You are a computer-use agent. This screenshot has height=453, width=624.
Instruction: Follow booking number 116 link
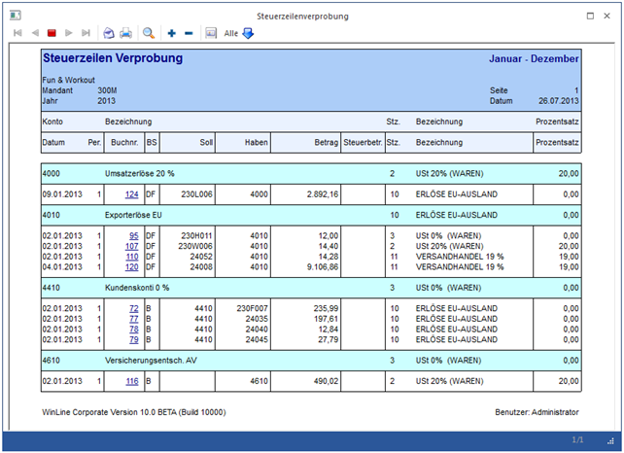[131, 381]
